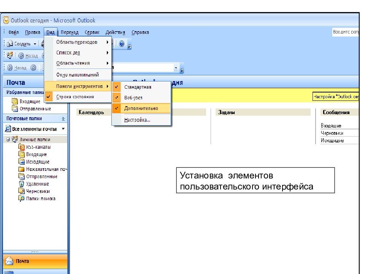365x274 pixels.
Task: Click Назад button in third toolbar
Action: tap(17, 68)
